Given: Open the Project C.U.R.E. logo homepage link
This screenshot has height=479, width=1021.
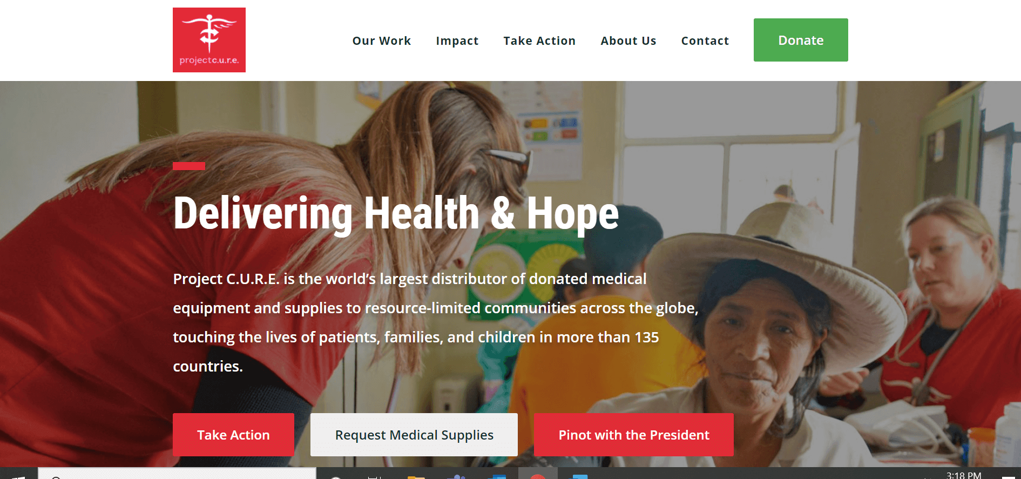Looking at the screenshot, I should point(209,40).
